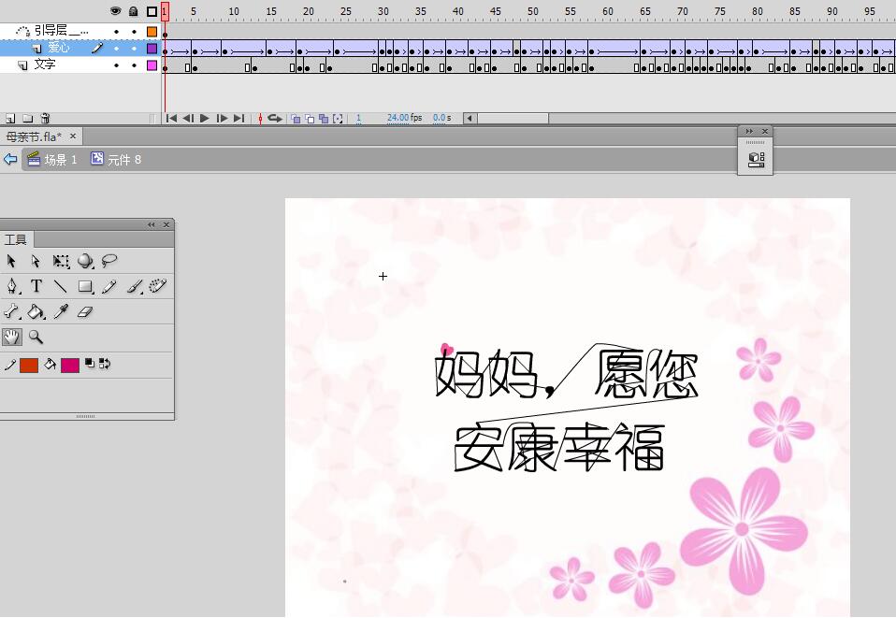Select the 3D Rotation tool
Image resolution: width=896 pixels, height=618 pixels.
coord(86,261)
